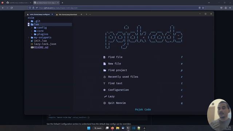Open the Windows Start menu
The width and height of the screenshot is (233, 131).
89,128
